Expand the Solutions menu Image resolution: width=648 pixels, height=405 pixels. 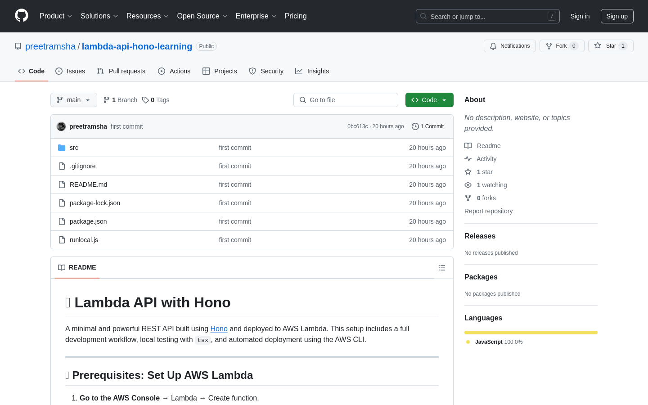[99, 16]
